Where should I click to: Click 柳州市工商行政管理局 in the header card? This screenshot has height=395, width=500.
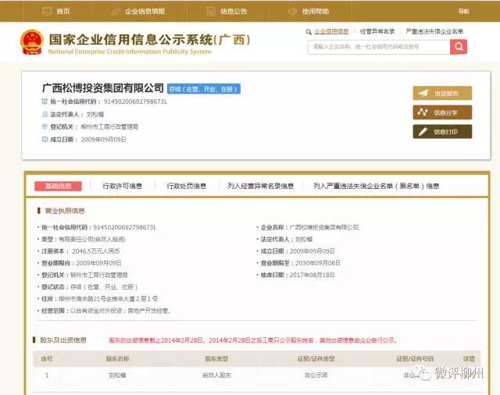point(109,126)
